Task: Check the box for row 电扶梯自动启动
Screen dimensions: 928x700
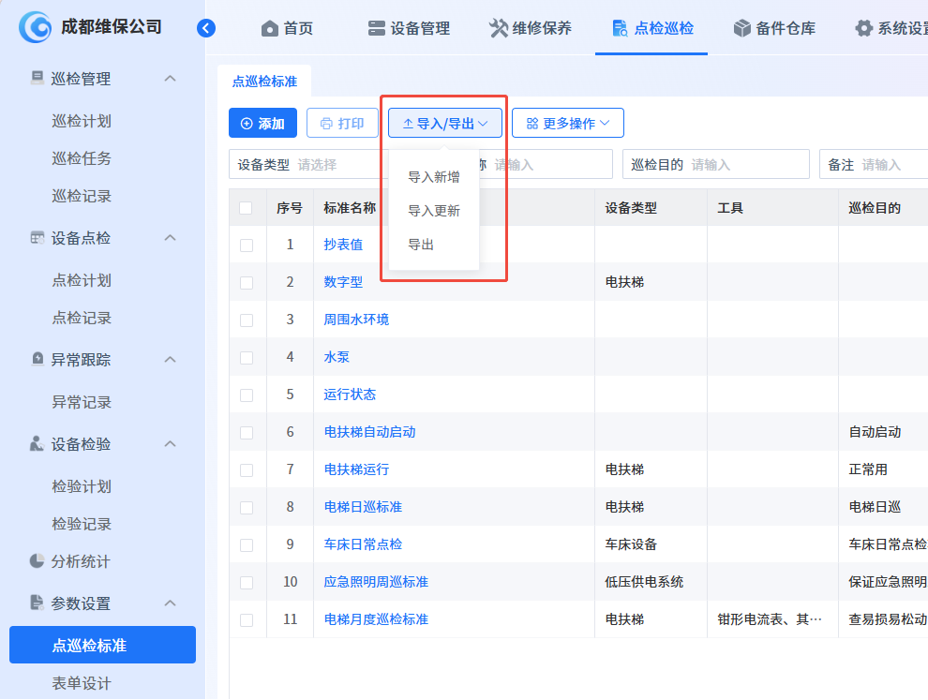Action: pos(247,433)
